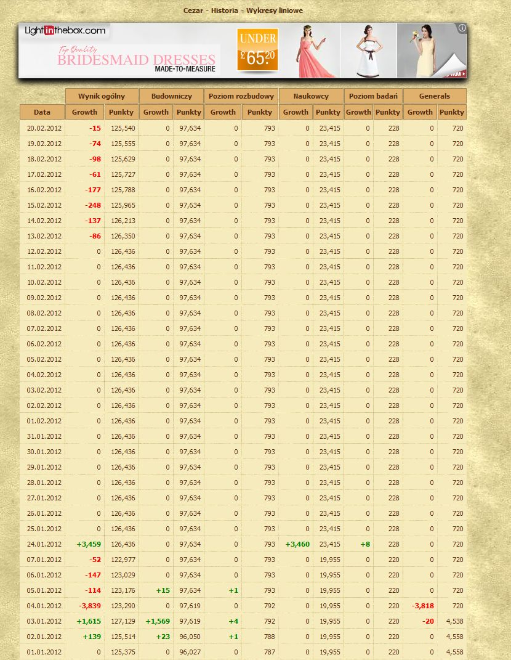Click the -3,818 Generals growth value
511x660 pixels.
point(422,606)
